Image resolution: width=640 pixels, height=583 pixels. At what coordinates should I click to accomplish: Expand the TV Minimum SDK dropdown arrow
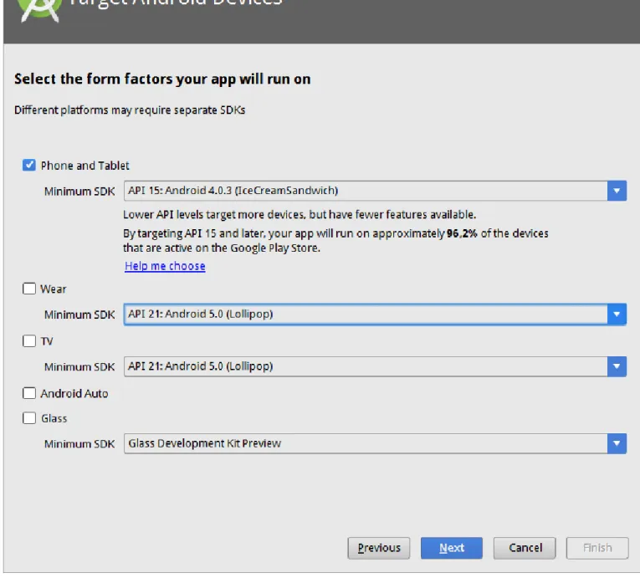click(x=617, y=366)
